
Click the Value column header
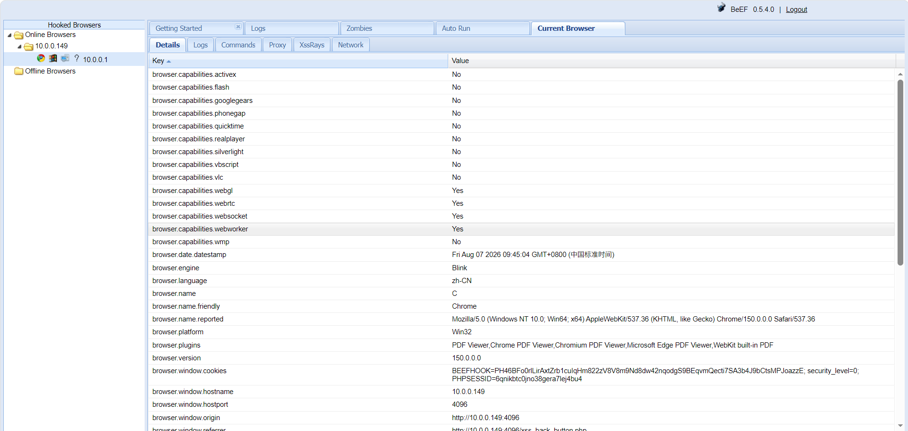(x=672, y=61)
